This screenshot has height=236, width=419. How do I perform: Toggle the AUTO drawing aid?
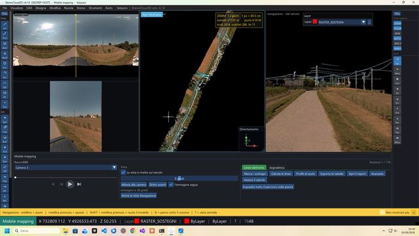point(397,38)
